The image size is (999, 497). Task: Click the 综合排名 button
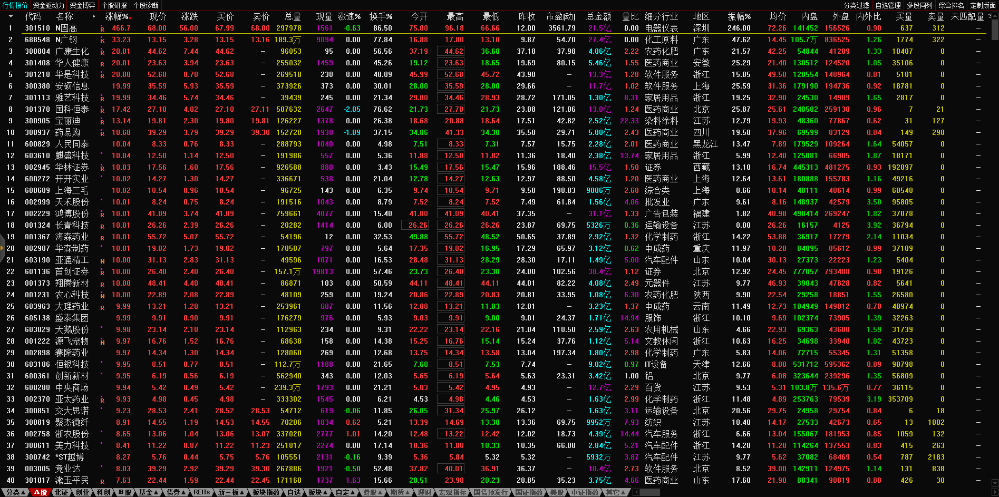pos(951,5)
